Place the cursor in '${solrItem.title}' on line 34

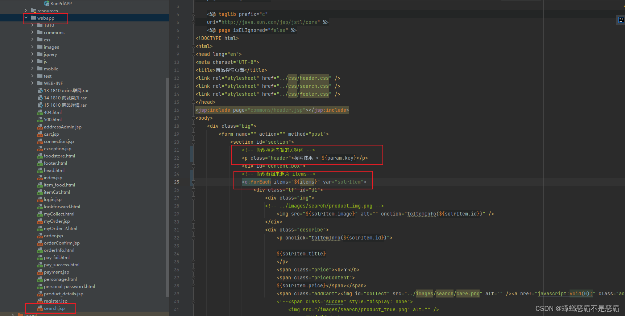pyautogui.click(x=301, y=254)
